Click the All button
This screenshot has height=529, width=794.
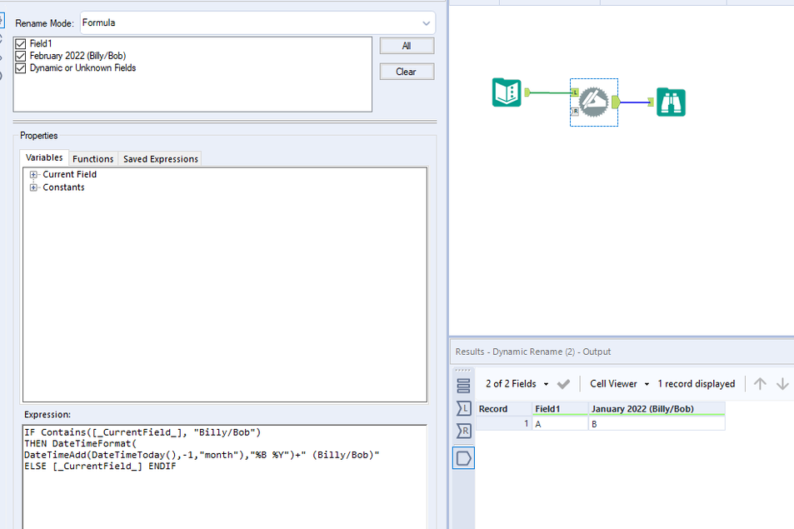(407, 46)
